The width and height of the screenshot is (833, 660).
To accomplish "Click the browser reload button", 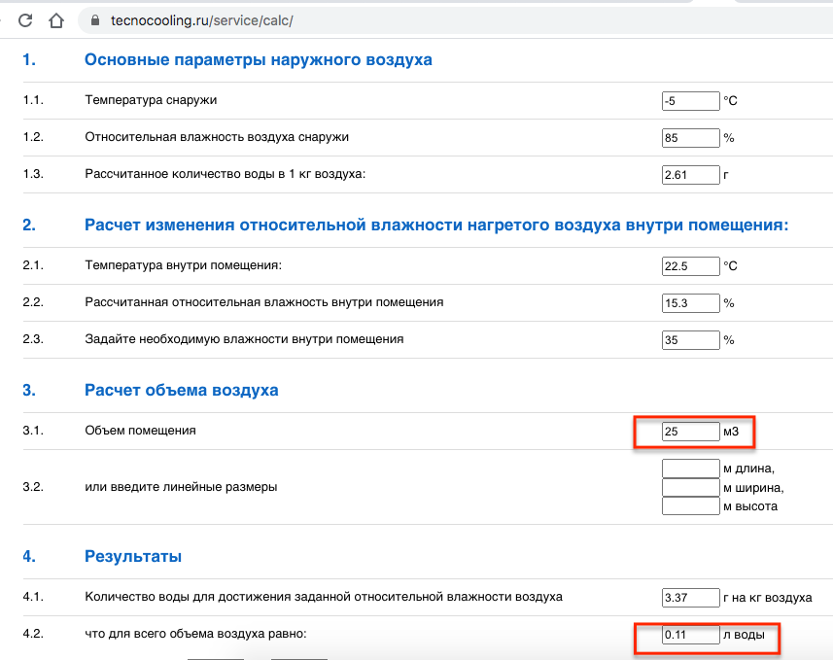I will point(25,19).
